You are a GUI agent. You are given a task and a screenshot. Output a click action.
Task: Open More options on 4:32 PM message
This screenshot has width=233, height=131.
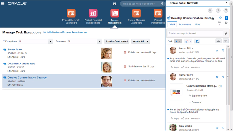pos(195,67)
